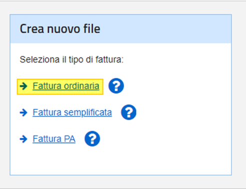Show the Fattura PA help tooltip

click(x=92, y=138)
